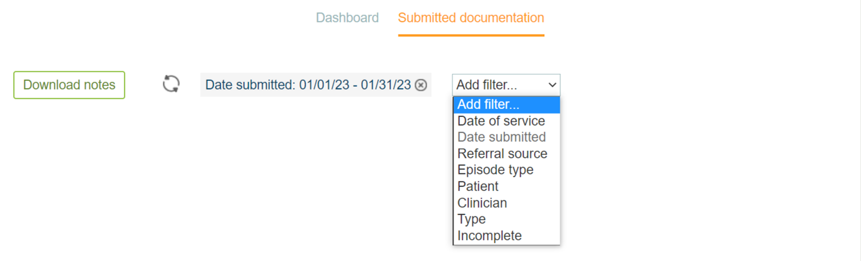Click orange underline beneath Submitted documentation
Image resolution: width=861 pixels, height=261 pixels.
471,36
